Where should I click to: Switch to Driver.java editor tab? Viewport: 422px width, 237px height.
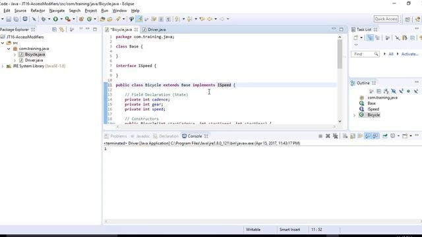tap(157, 30)
